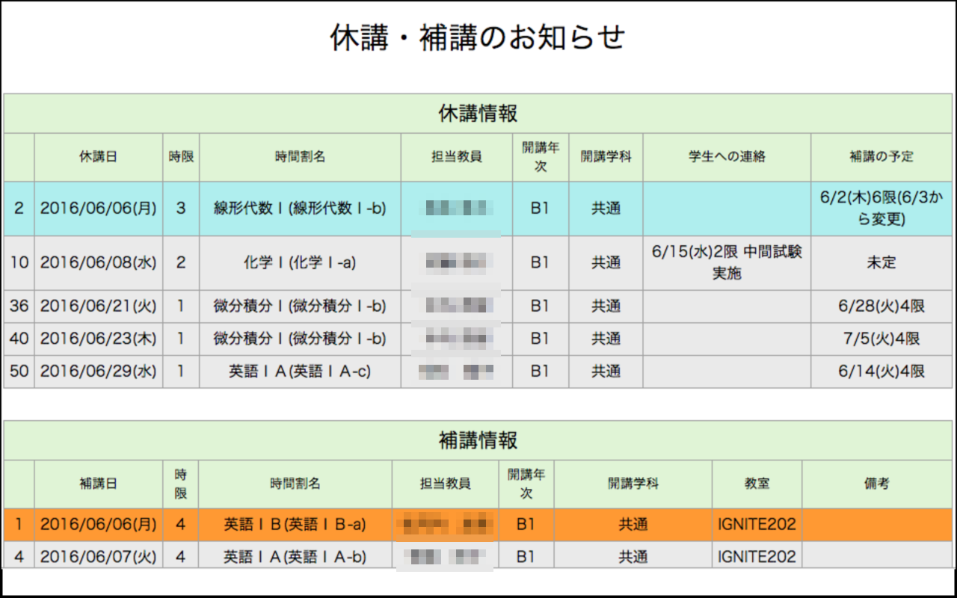Select the 補講情報 table header
The height and width of the screenshot is (598, 957).
478,440
